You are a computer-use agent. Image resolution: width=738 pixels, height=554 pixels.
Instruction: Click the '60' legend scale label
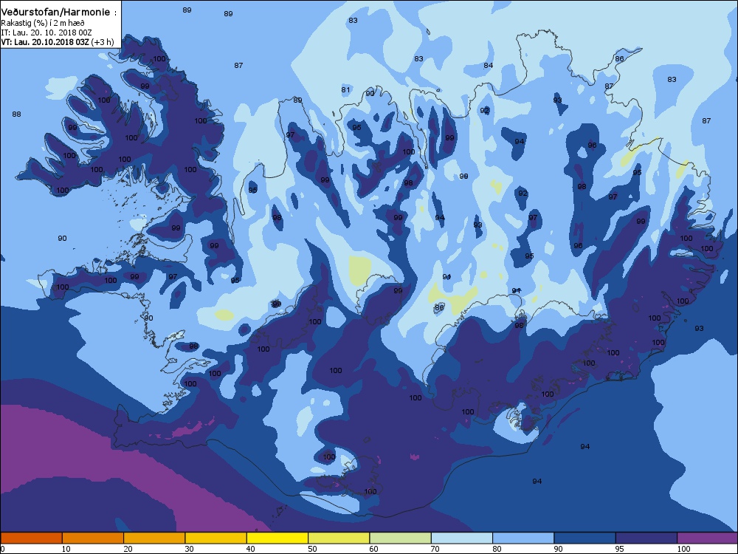(373, 549)
